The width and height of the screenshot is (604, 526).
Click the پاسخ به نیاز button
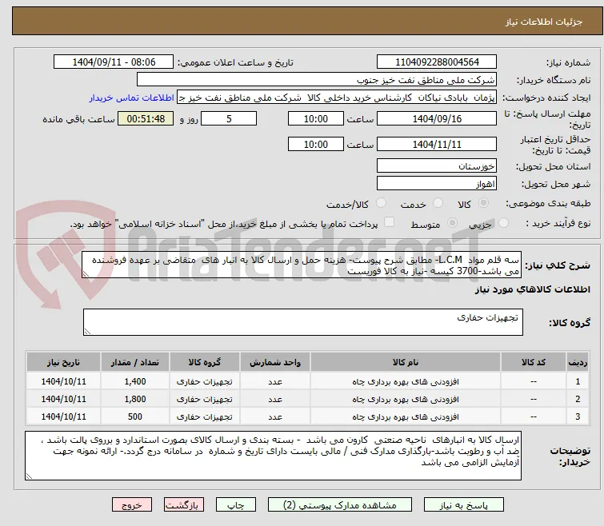point(464,505)
